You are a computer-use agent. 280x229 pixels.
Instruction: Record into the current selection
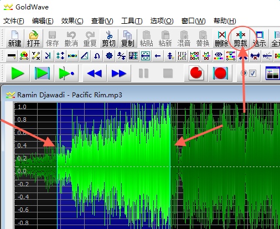click(x=220, y=73)
